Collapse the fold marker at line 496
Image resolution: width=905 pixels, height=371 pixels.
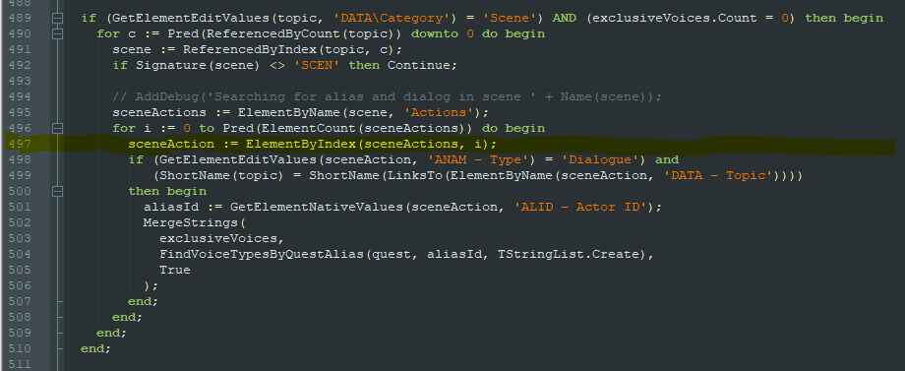point(57,128)
